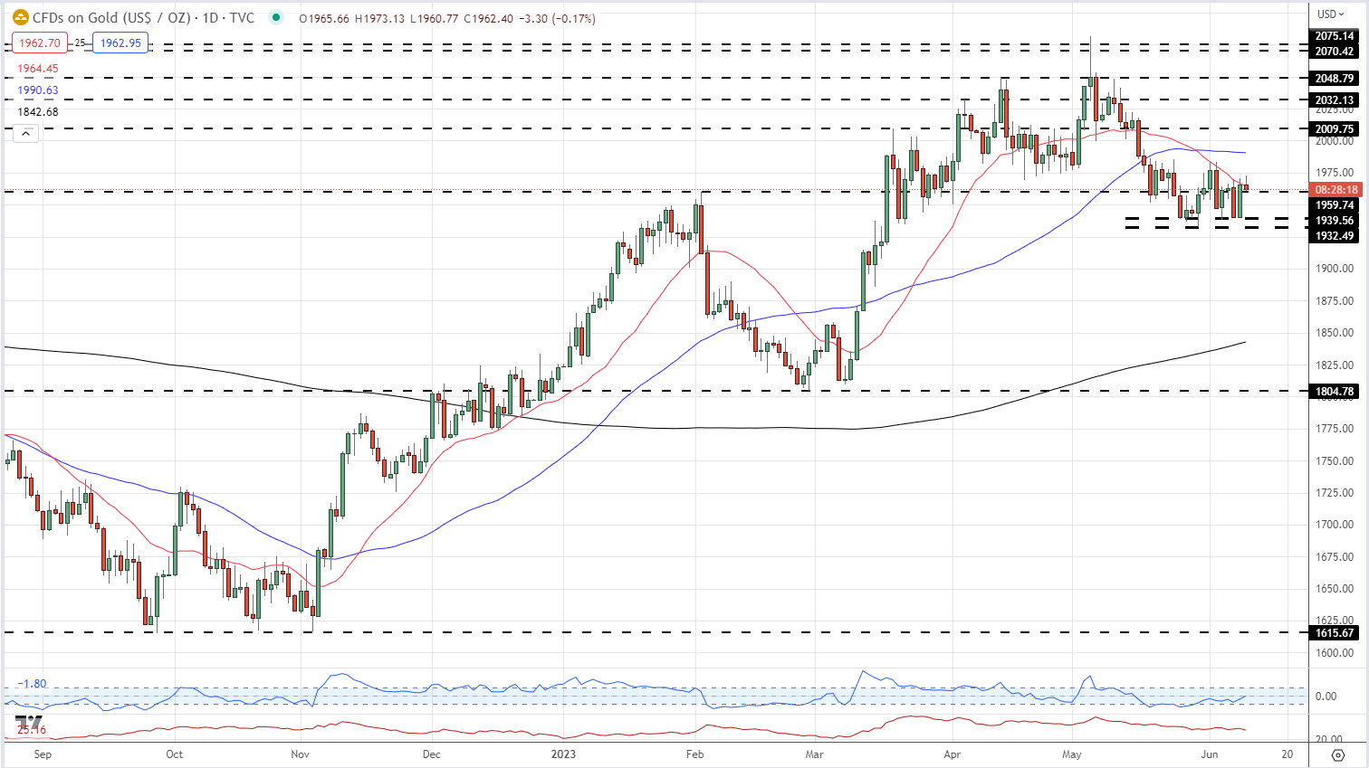This screenshot has width=1369, height=768.
Task: Click the Jun label on the time axis
Action: tap(1210, 754)
